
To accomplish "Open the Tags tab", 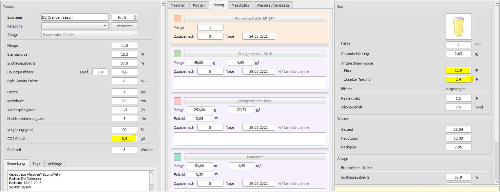I will point(36,163).
